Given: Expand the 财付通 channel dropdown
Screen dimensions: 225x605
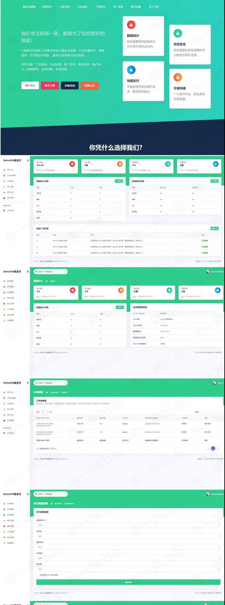Looking at the screenshot, I should 128,569.
